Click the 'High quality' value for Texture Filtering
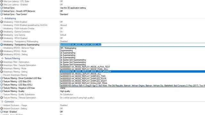This screenshot has height=115, width=205. (x=65, y=91)
